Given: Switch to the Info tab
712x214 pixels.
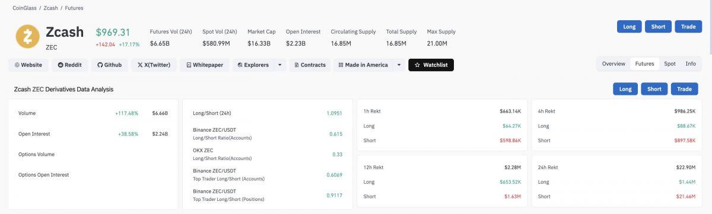Looking at the screenshot, I should click(691, 63).
